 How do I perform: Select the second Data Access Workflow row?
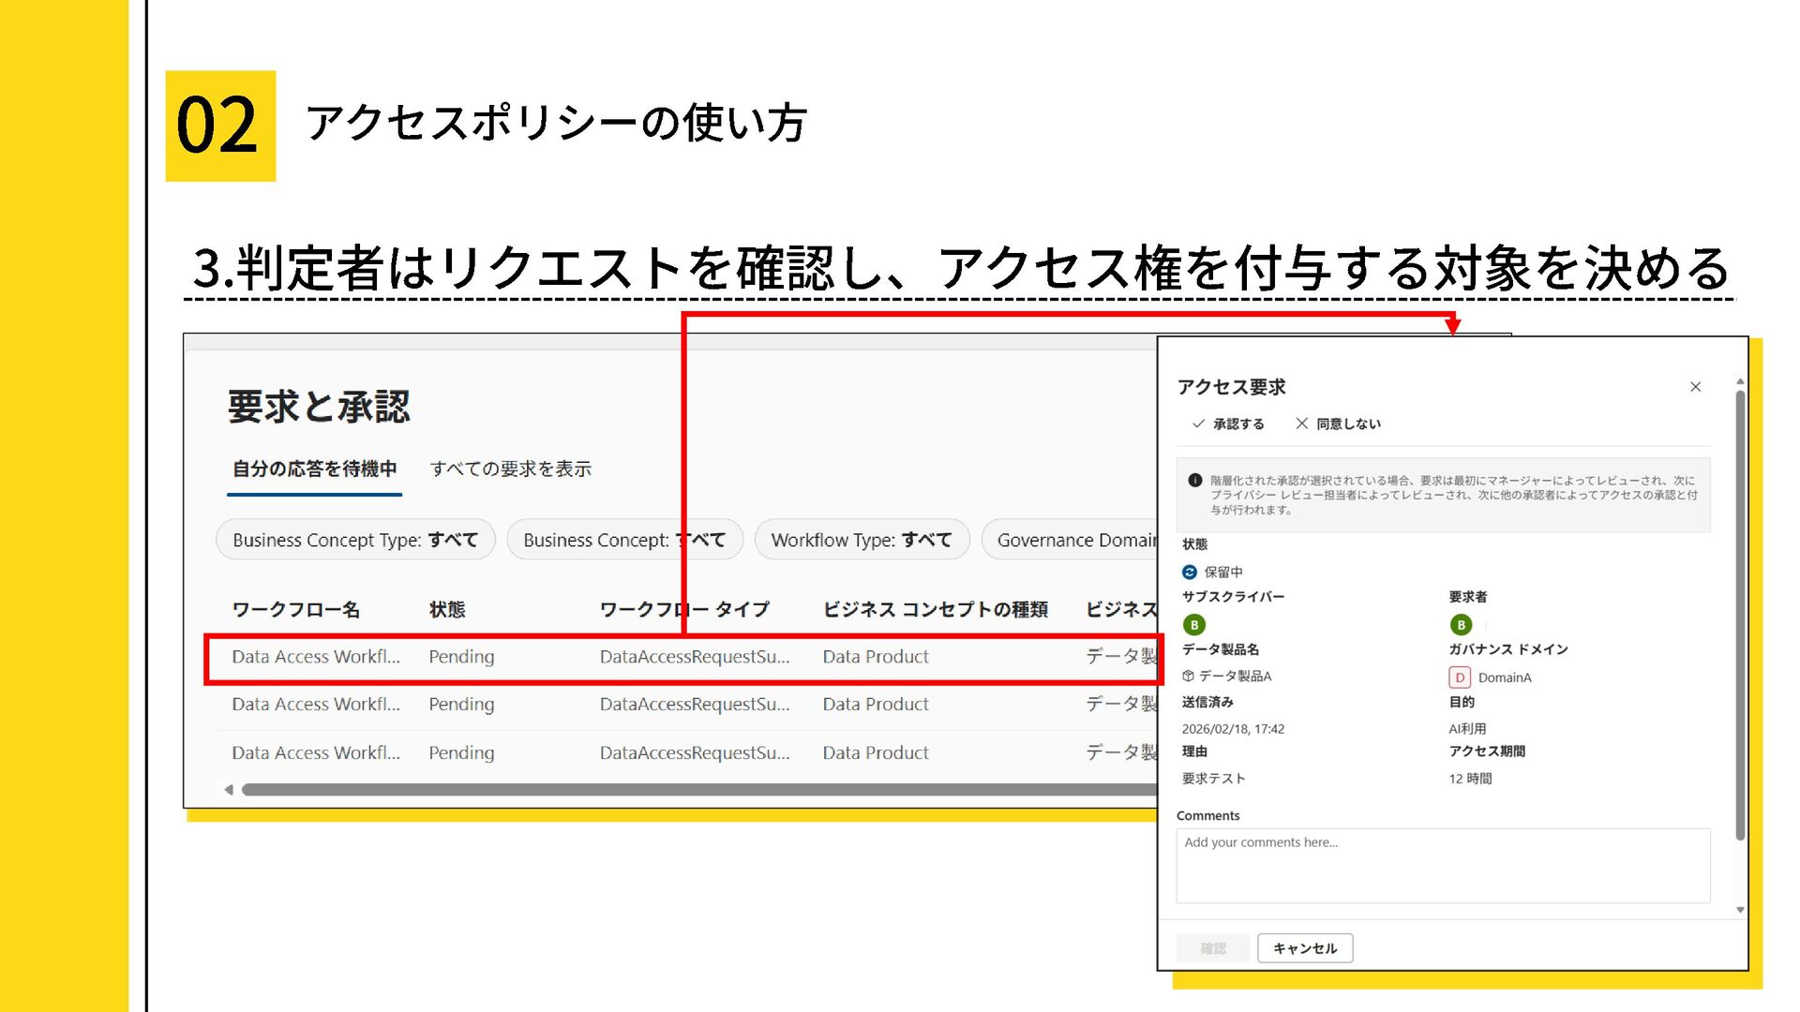point(316,705)
